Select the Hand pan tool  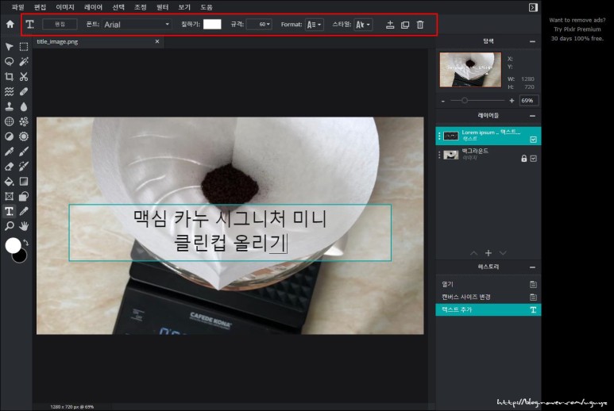24,226
